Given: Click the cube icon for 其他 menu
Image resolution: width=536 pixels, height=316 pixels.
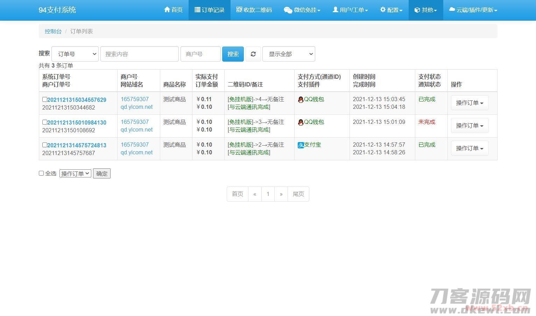Looking at the screenshot, I should pyautogui.click(x=417, y=10).
